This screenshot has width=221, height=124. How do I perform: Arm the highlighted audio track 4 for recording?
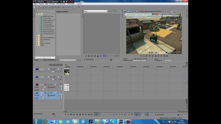click(x=45, y=93)
